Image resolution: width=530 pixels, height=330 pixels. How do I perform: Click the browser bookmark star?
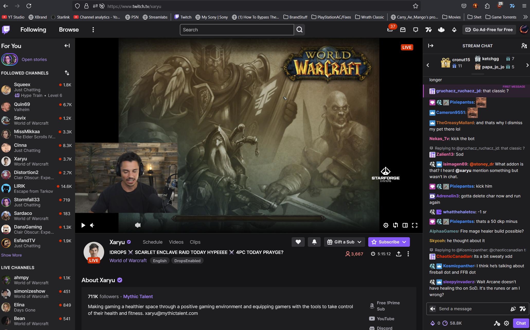[x=416, y=6]
